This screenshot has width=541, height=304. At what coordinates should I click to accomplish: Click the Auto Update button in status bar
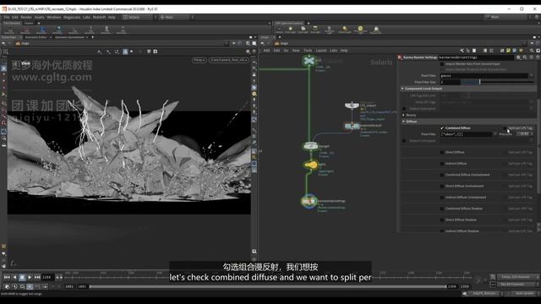pos(524,293)
